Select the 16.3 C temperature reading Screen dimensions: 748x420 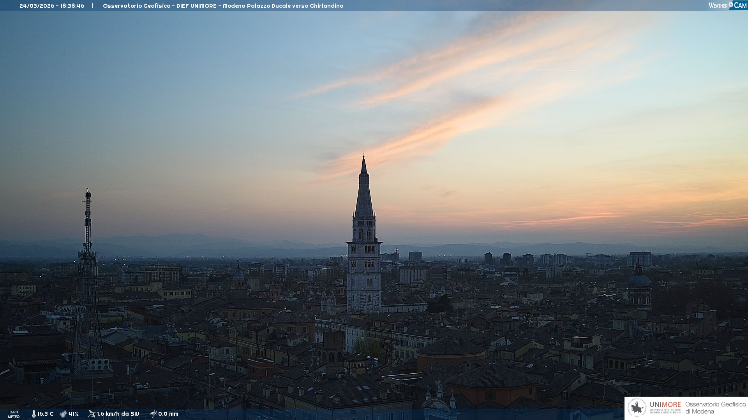tap(45, 414)
